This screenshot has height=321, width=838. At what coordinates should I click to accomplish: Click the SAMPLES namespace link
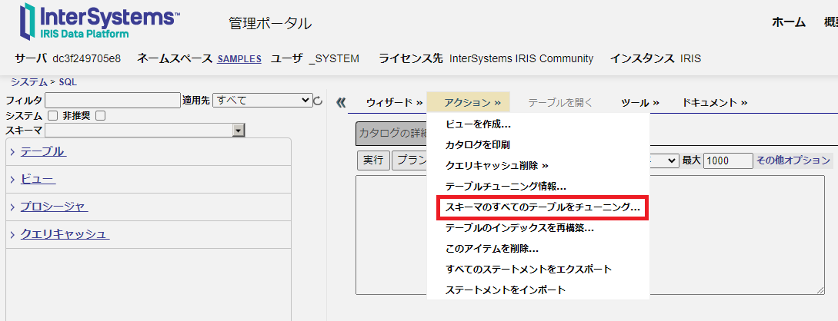tap(239, 59)
